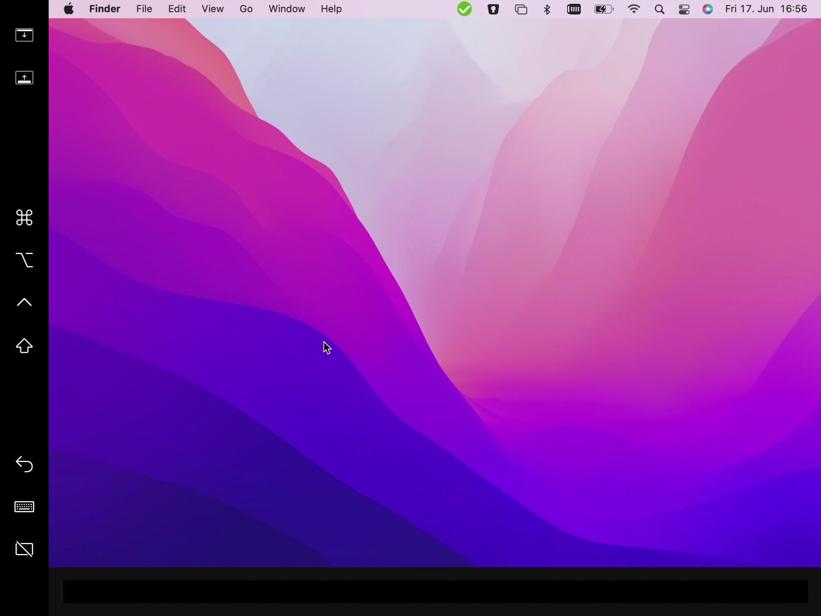The width and height of the screenshot is (821, 616).
Task: Open the Apple menu
Action: pyautogui.click(x=68, y=9)
